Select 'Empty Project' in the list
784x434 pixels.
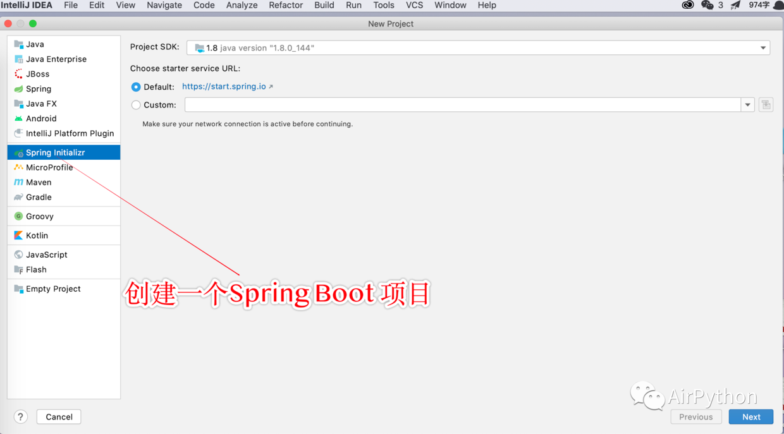tap(64, 289)
